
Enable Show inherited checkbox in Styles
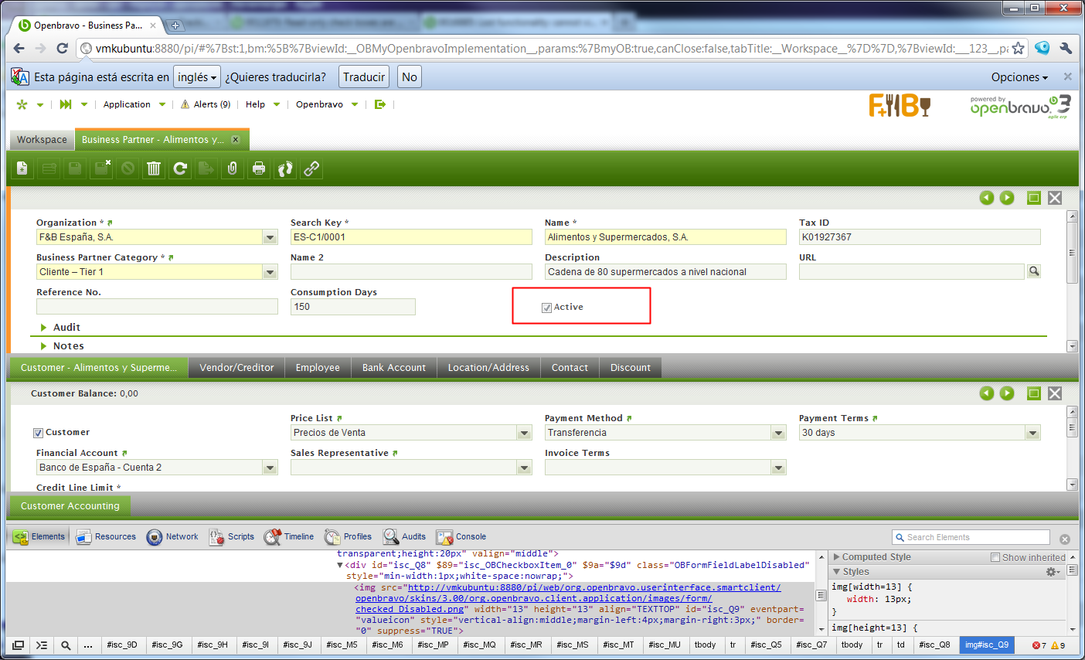(995, 557)
